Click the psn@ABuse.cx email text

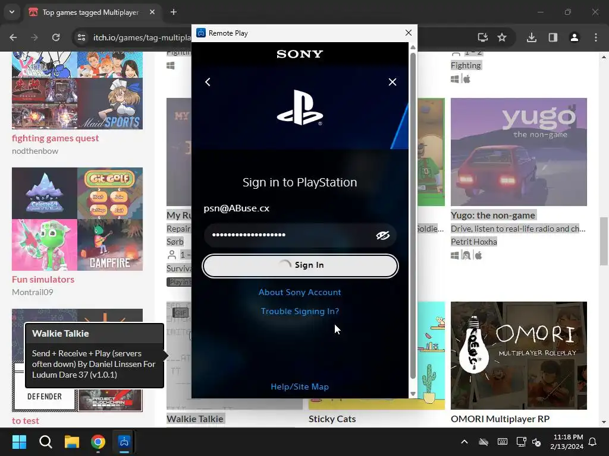[x=237, y=208]
